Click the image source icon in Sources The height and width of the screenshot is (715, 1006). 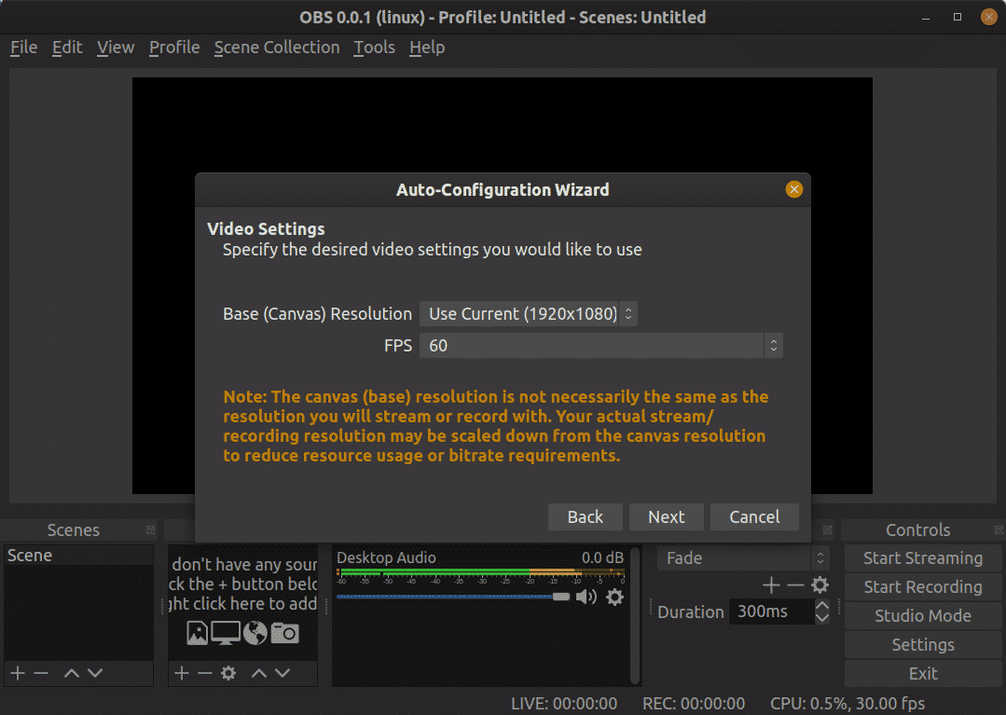click(197, 633)
